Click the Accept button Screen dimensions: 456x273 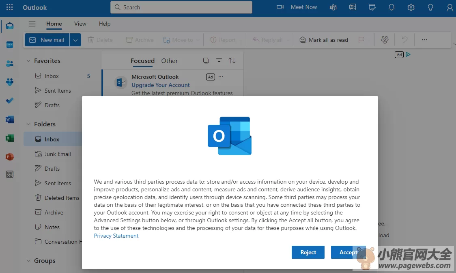[x=348, y=252]
